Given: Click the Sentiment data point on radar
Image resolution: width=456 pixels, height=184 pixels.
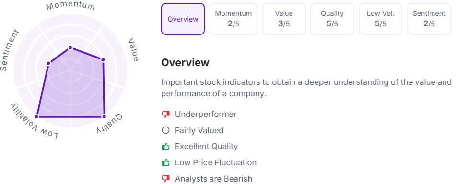Looking at the screenshot, I should [x=48, y=63].
